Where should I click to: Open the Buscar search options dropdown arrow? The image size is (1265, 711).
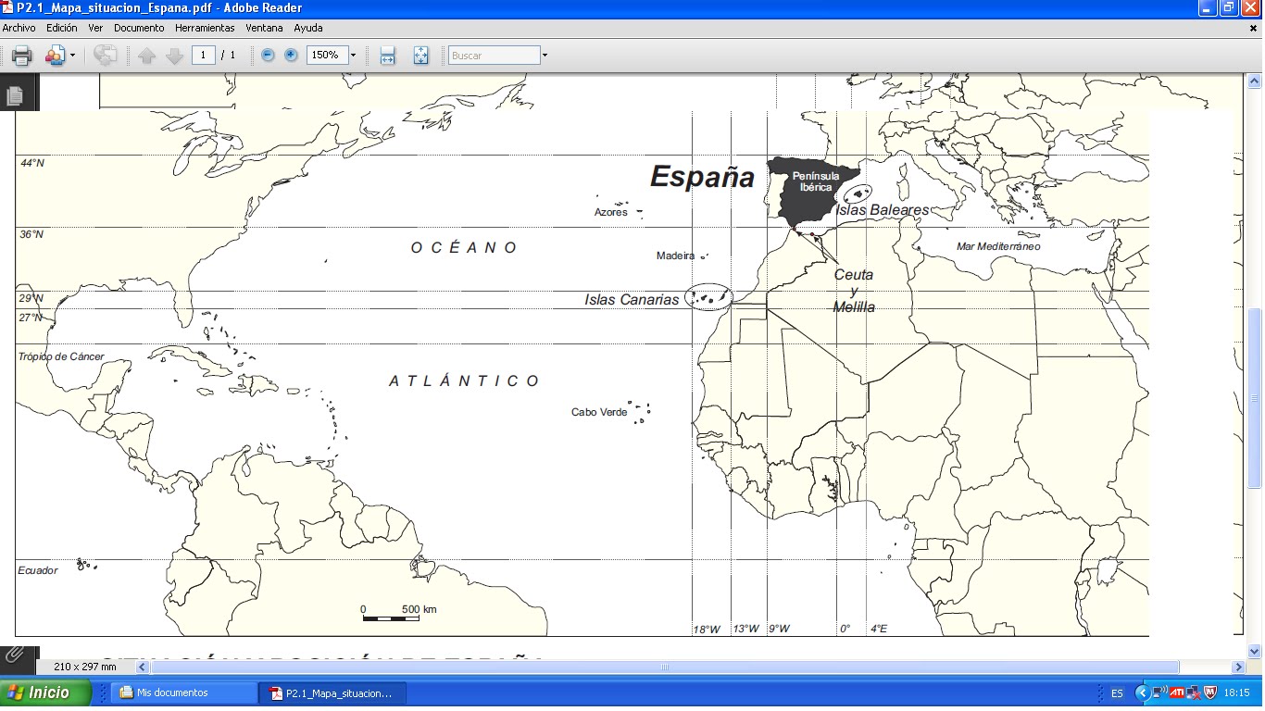(545, 56)
